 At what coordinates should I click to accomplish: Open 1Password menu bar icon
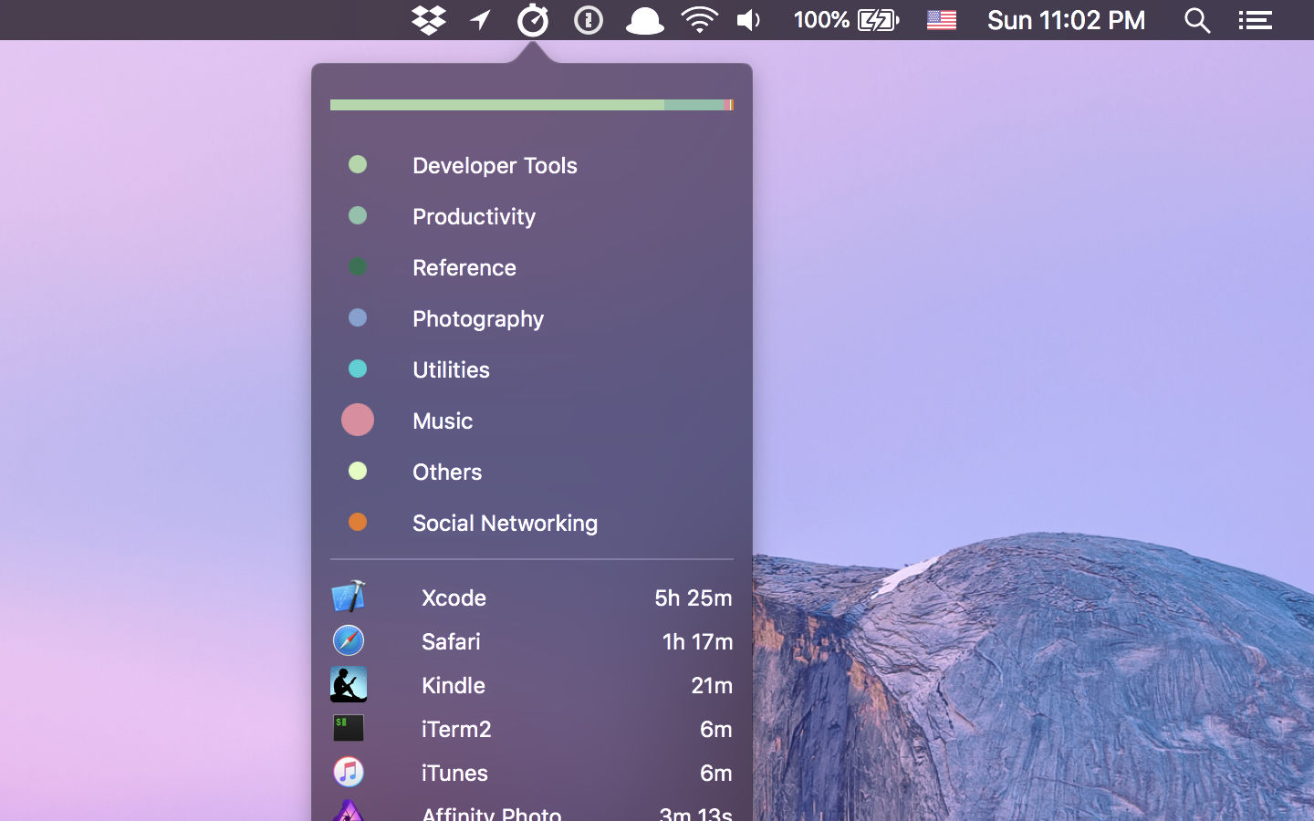pyautogui.click(x=589, y=20)
